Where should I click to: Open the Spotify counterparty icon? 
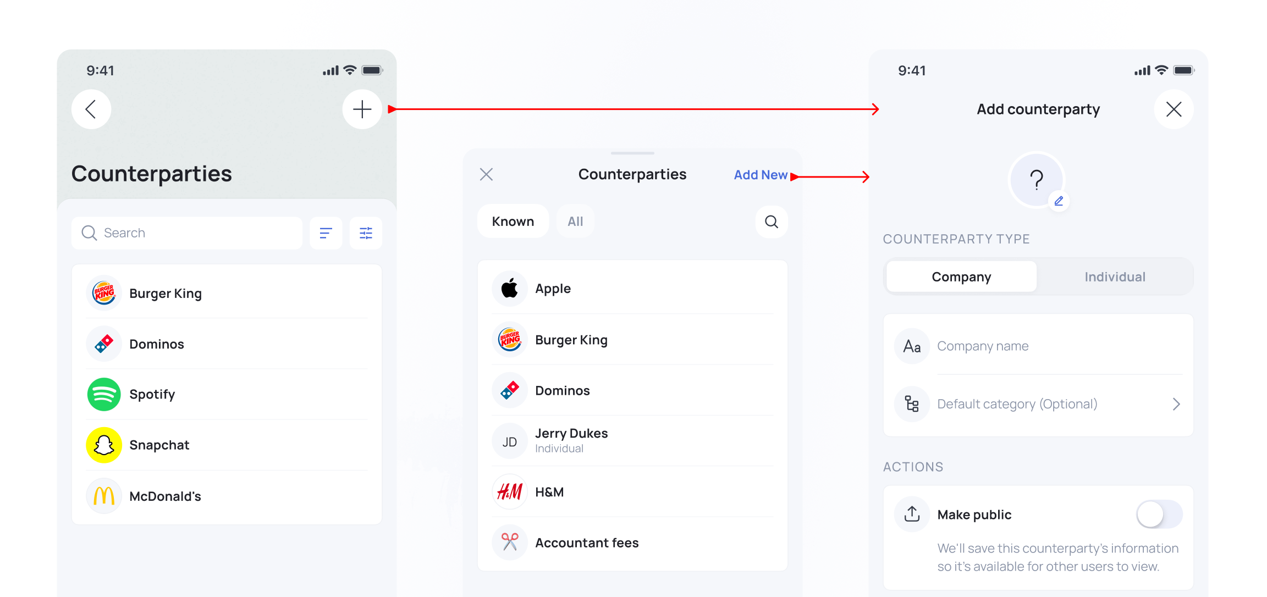pos(104,394)
